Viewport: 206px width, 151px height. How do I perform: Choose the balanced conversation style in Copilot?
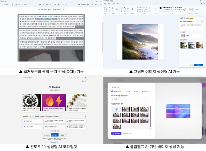[55, 135]
